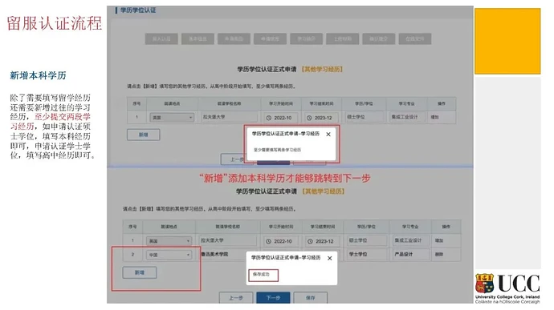This screenshot has height=310, width=554.
Task: Click the yellow square color block
Action: coord(507,42)
